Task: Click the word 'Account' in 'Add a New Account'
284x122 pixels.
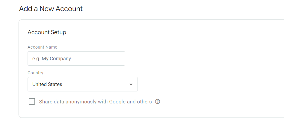Action: [x=70, y=9]
